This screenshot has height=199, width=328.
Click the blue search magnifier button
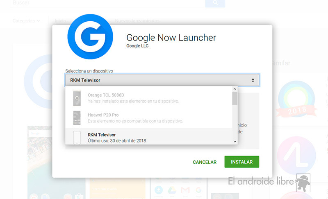pos(215,3)
